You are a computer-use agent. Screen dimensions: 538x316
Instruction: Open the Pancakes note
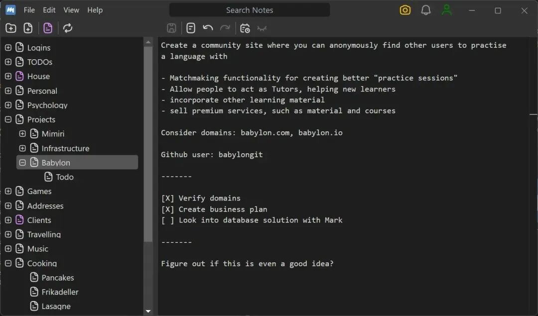click(58, 277)
